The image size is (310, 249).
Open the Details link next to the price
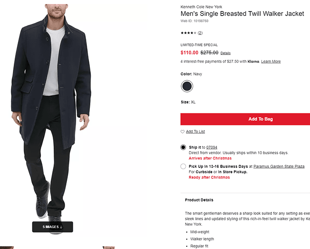(x=225, y=53)
